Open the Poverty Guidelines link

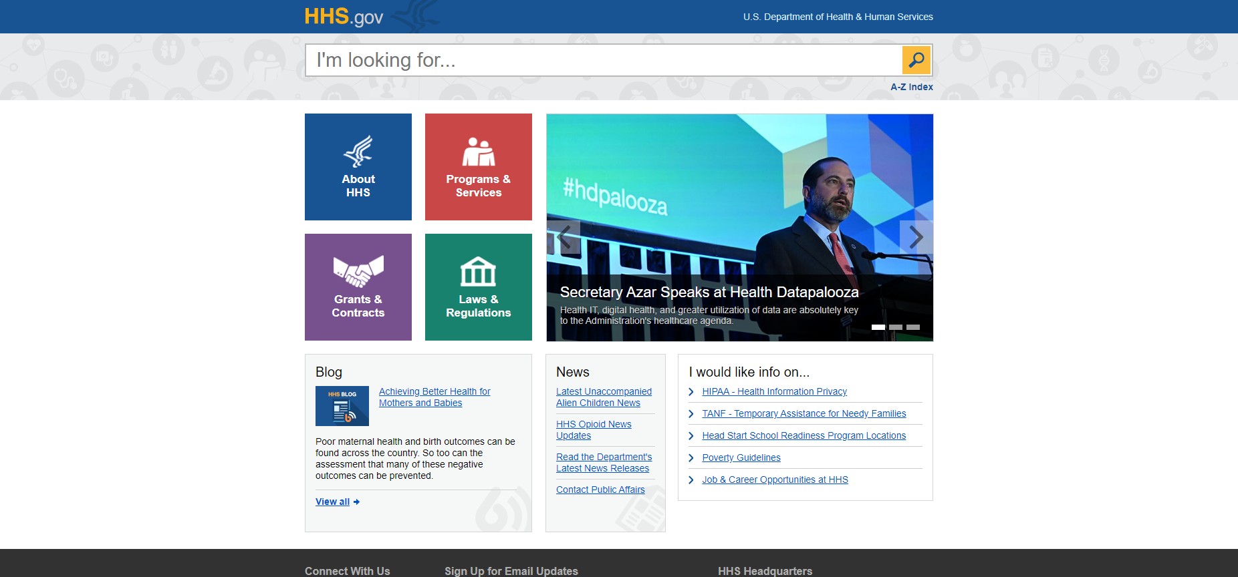741,457
